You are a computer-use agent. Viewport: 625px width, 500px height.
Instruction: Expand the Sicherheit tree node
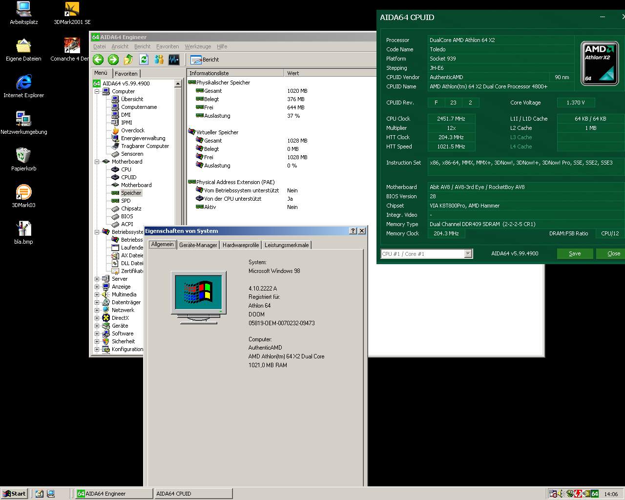tap(97, 341)
